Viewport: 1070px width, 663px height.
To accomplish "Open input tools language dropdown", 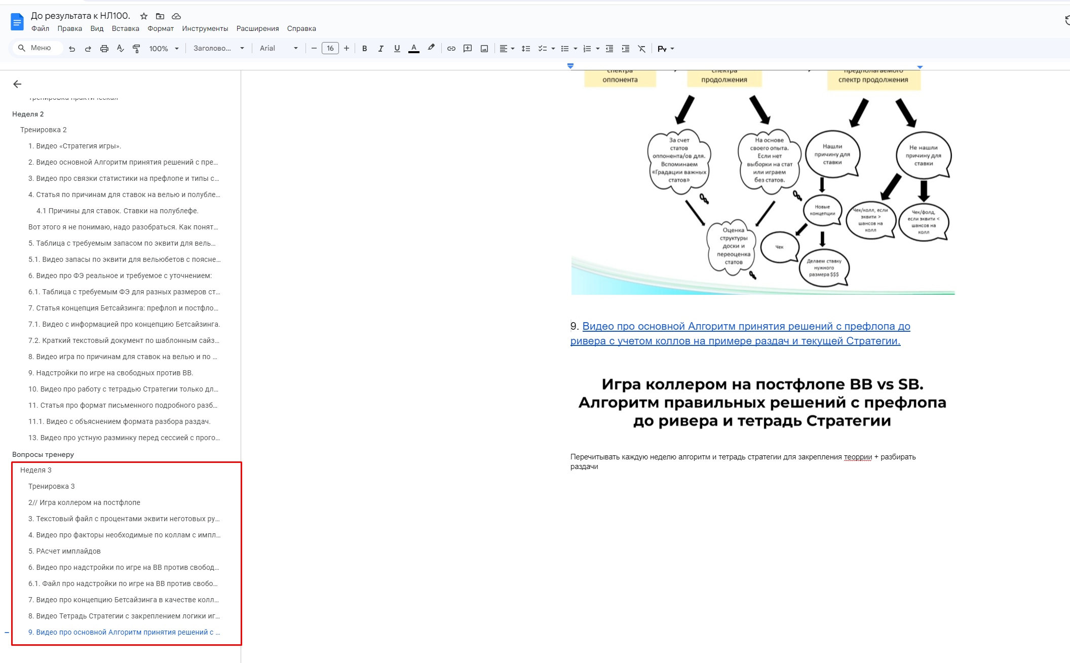I will point(666,49).
